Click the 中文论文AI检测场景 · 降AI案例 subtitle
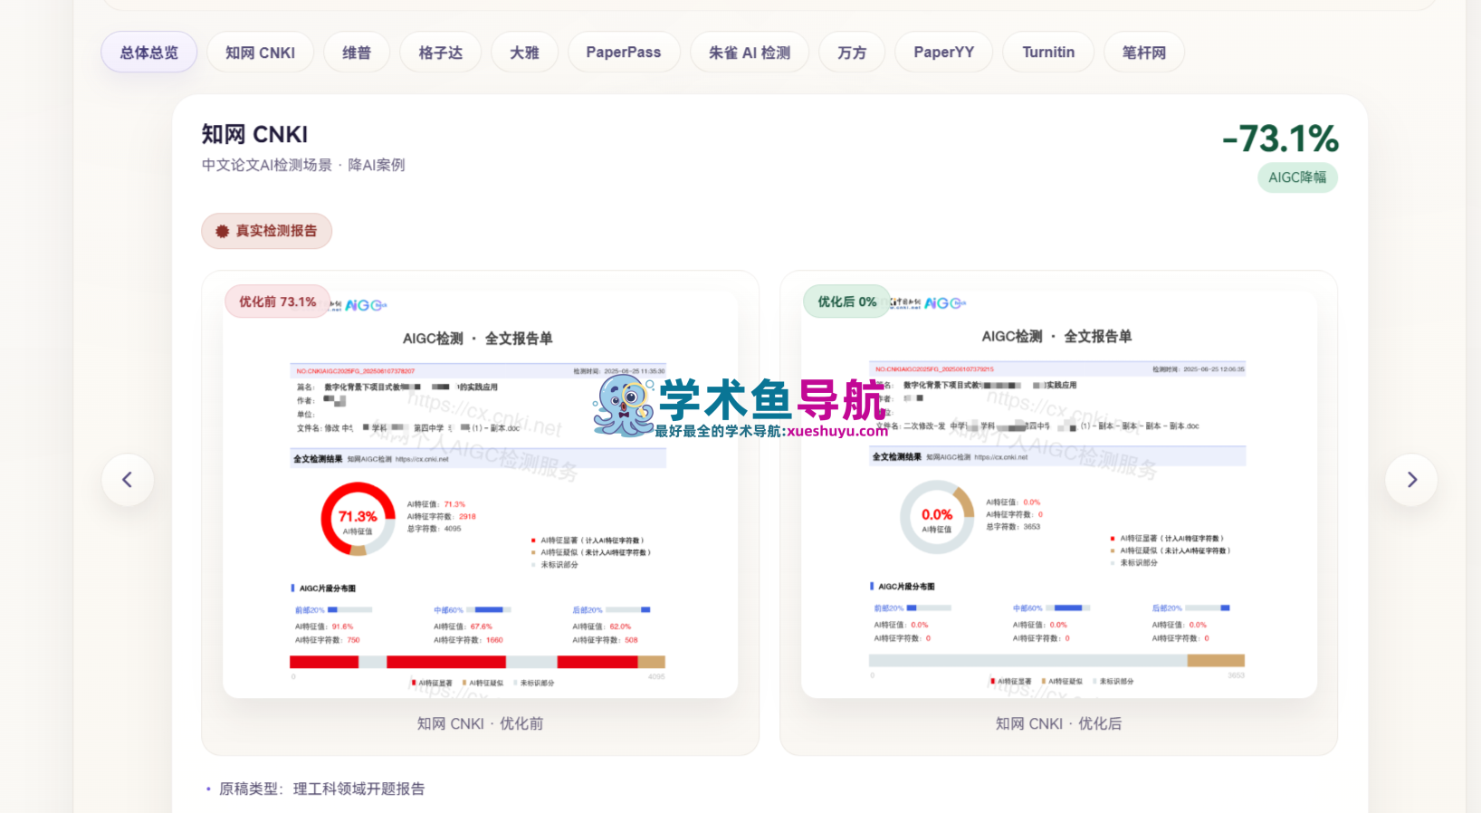The height and width of the screenshot is (813, 1481). [303, 165]
